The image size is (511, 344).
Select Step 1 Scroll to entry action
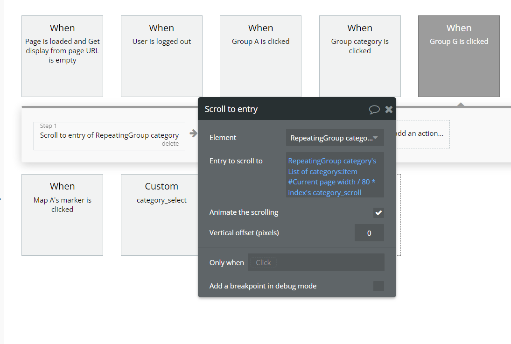(x=109, y=135)
